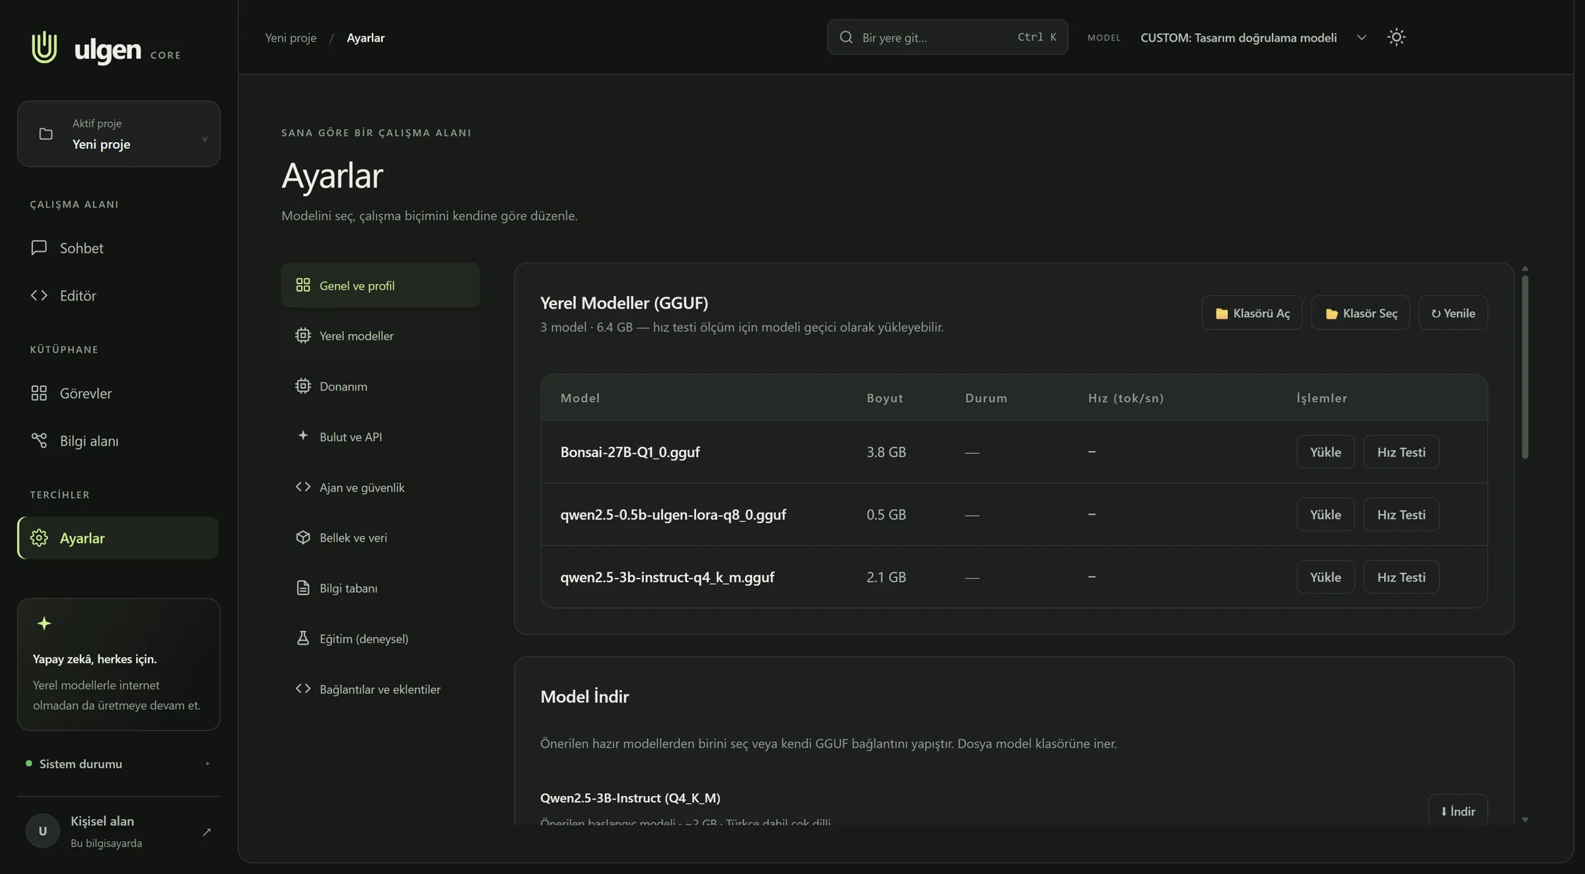Click Bilgi tabanı document icon

tap(302, 588)
